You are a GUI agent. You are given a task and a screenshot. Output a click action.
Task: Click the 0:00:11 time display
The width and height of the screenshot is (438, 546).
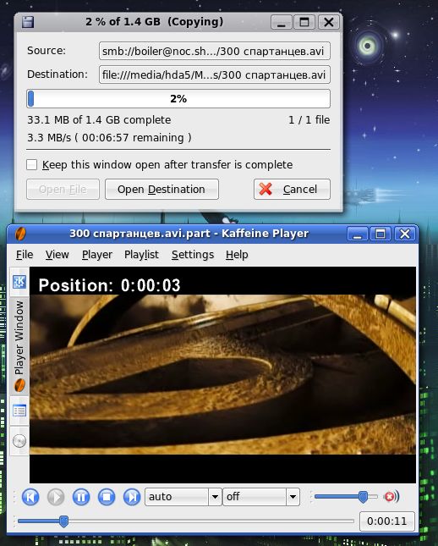point(387,521)
